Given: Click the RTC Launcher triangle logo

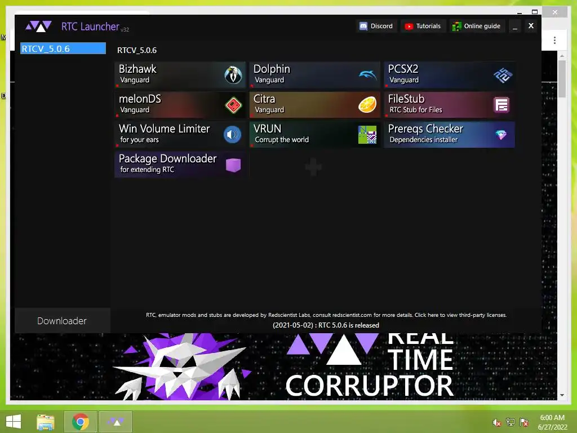Looking at the screenshot, I should point(38,26).
